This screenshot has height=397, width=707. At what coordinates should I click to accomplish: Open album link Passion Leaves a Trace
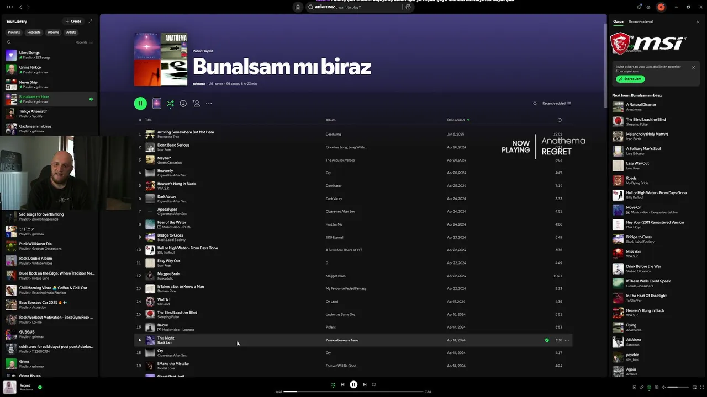[342, 340]
